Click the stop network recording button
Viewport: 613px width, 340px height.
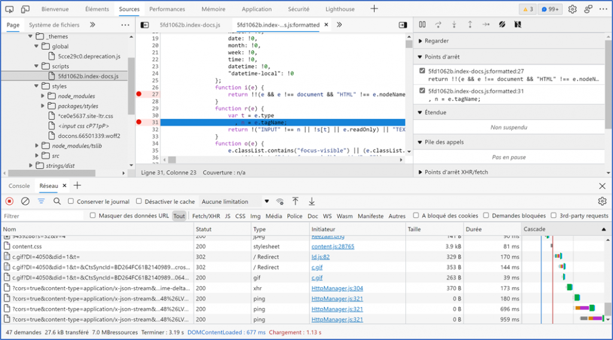click(x=10, y=201)
